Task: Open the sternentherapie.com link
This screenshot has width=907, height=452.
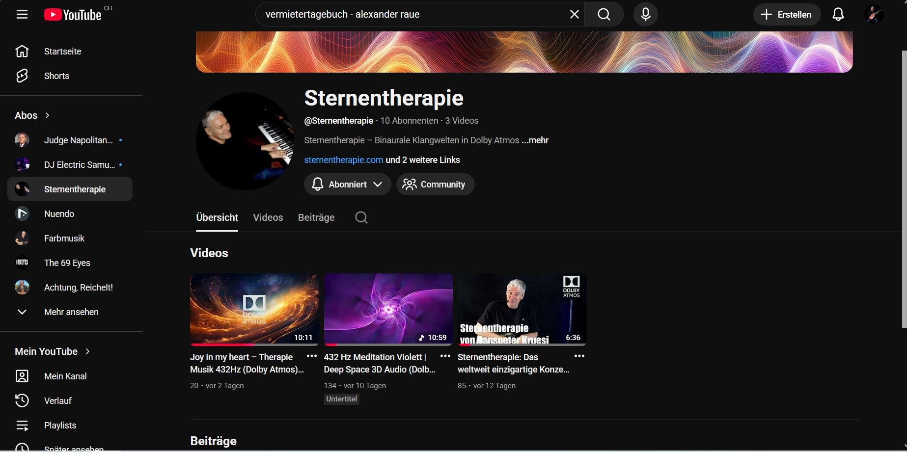Action: point(344,160)
